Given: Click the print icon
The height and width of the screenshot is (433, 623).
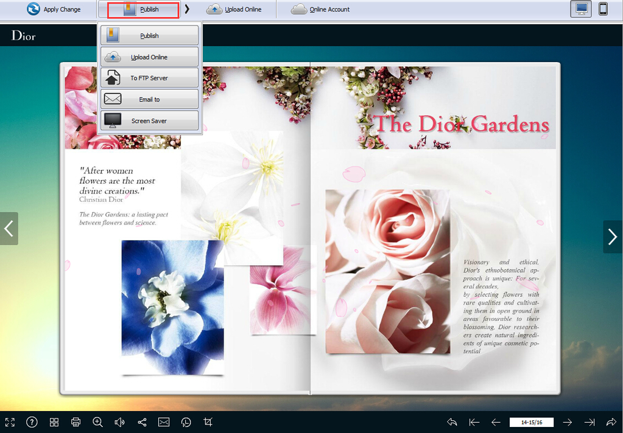Looking at the screenshot, I should pos(76,422).
